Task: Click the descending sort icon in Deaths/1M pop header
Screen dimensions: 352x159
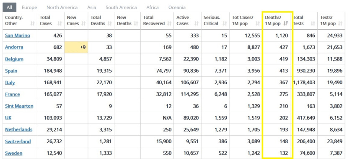Action: click(x=286, y=23)
